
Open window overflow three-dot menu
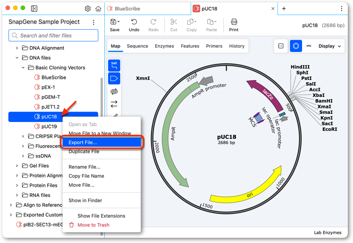[x=342, y=9]
